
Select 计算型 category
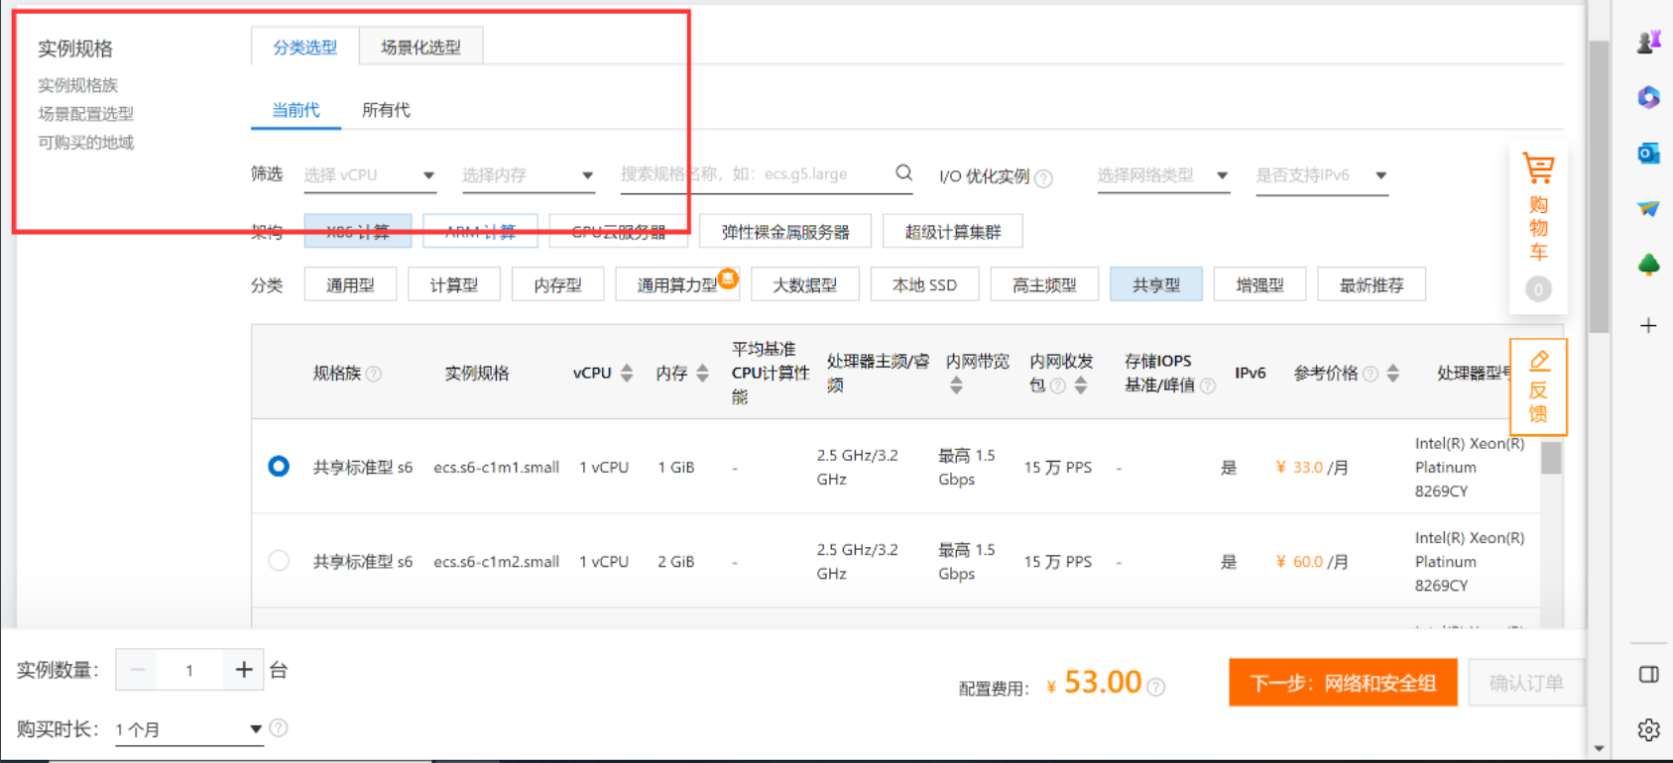click(x=454, y=284)
